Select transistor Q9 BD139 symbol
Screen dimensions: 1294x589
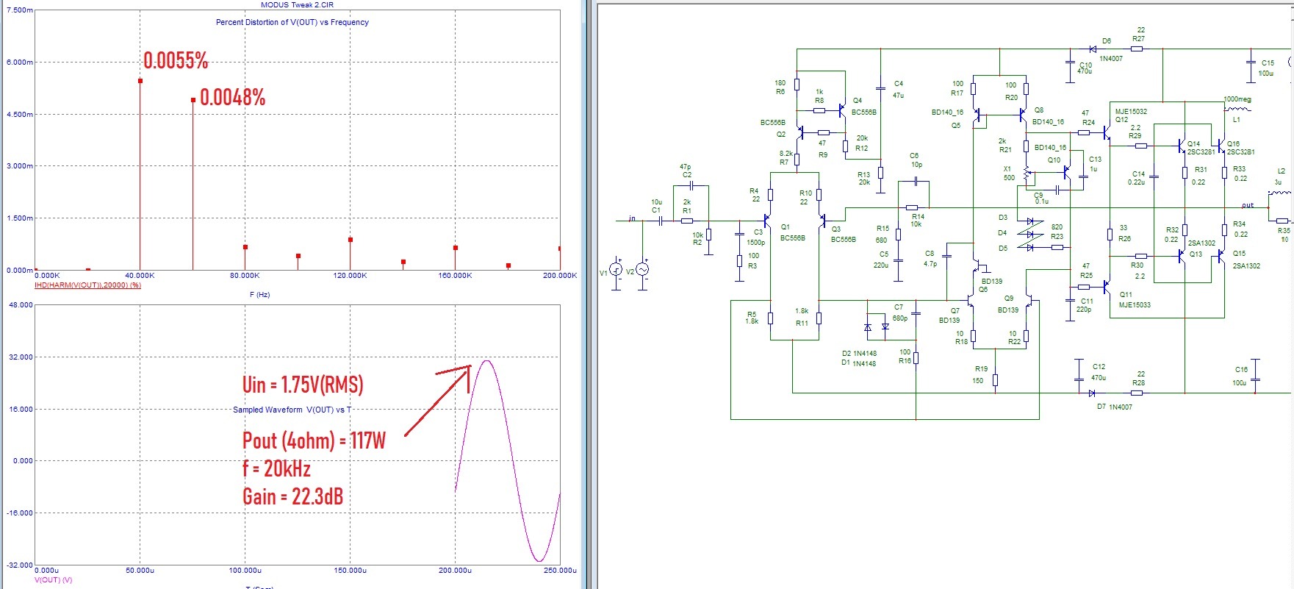[x=1029, y=300]
